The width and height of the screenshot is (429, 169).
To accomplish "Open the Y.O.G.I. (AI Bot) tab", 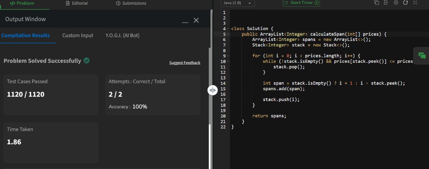I will (123, 35).
